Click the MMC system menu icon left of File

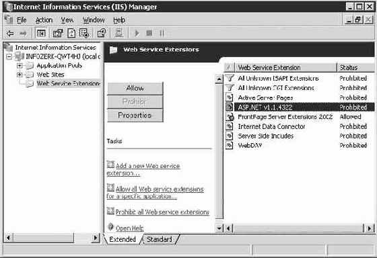(9, 19)
